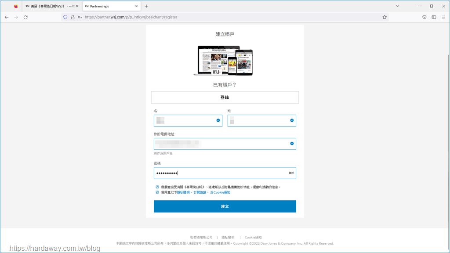Open a new browser tab
The height and width of the screenshot is (253, 450).
point(146,6)
